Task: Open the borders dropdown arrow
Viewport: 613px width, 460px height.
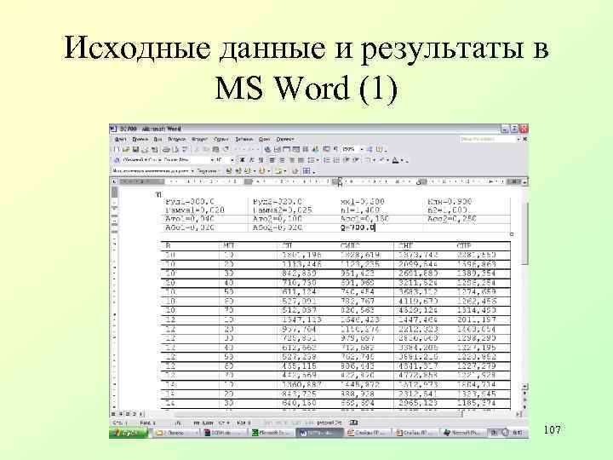Action: [374, 160]
